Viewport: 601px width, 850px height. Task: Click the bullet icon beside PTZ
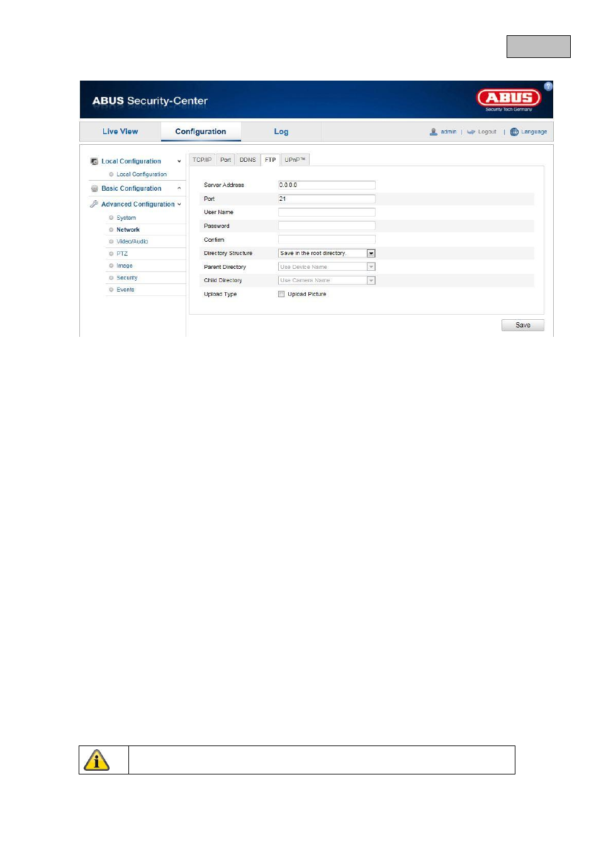coord(111,254)
